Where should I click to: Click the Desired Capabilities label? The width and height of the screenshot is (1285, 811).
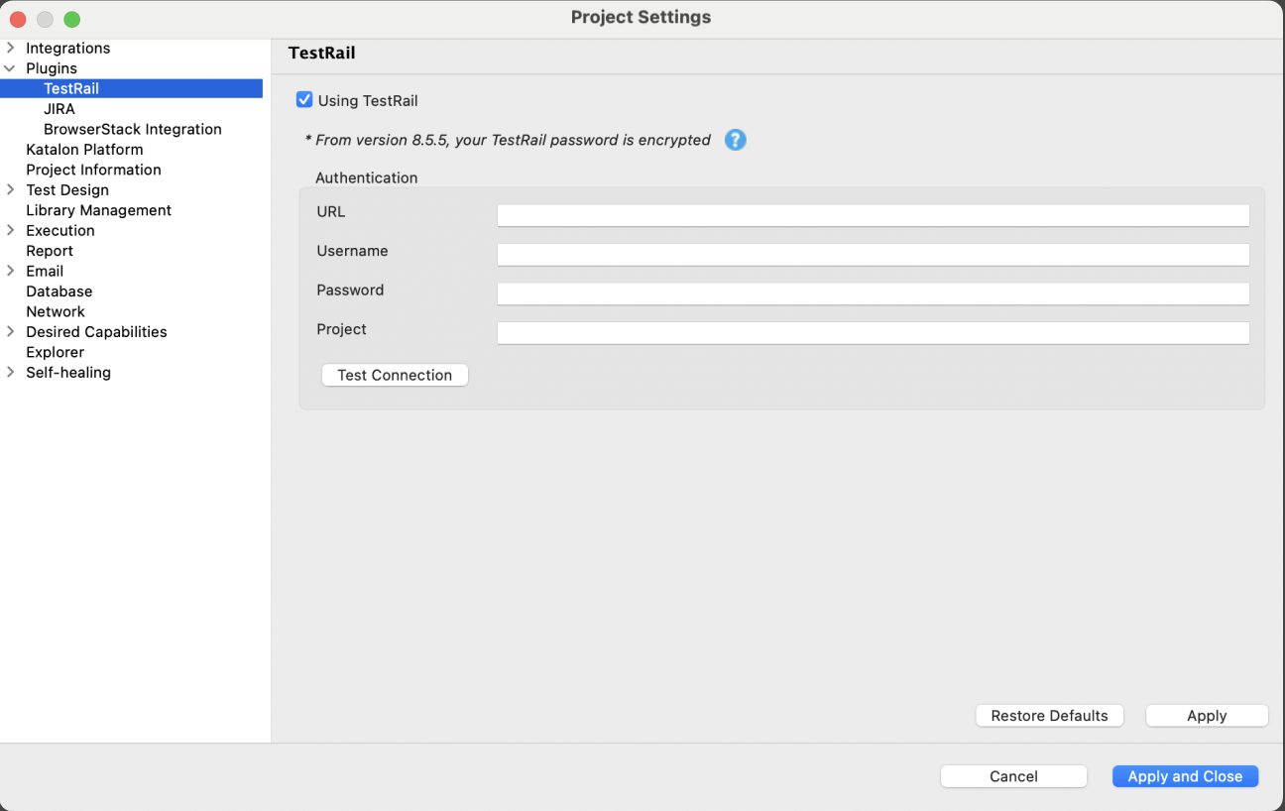(96, 331)
